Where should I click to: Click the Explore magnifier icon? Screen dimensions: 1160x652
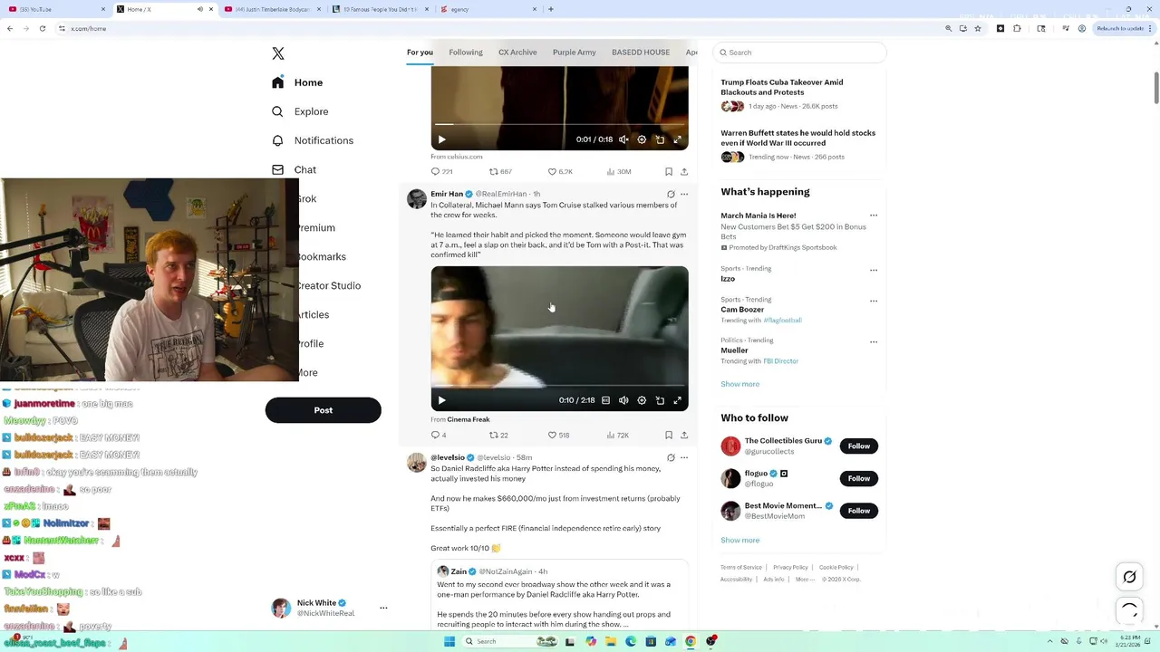(277, 111)
